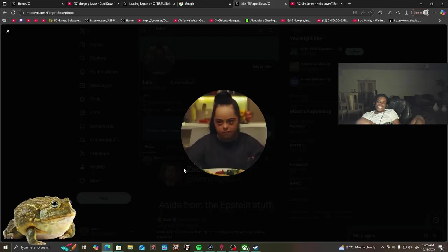Open the Favorites list icon
The height and width of the screenshot is (252, 448).
click(398, 13)
